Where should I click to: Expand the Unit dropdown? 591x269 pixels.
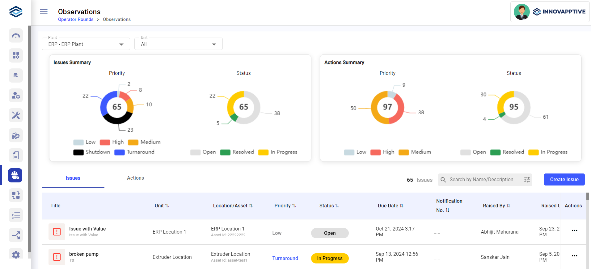[x=178, y=44]
